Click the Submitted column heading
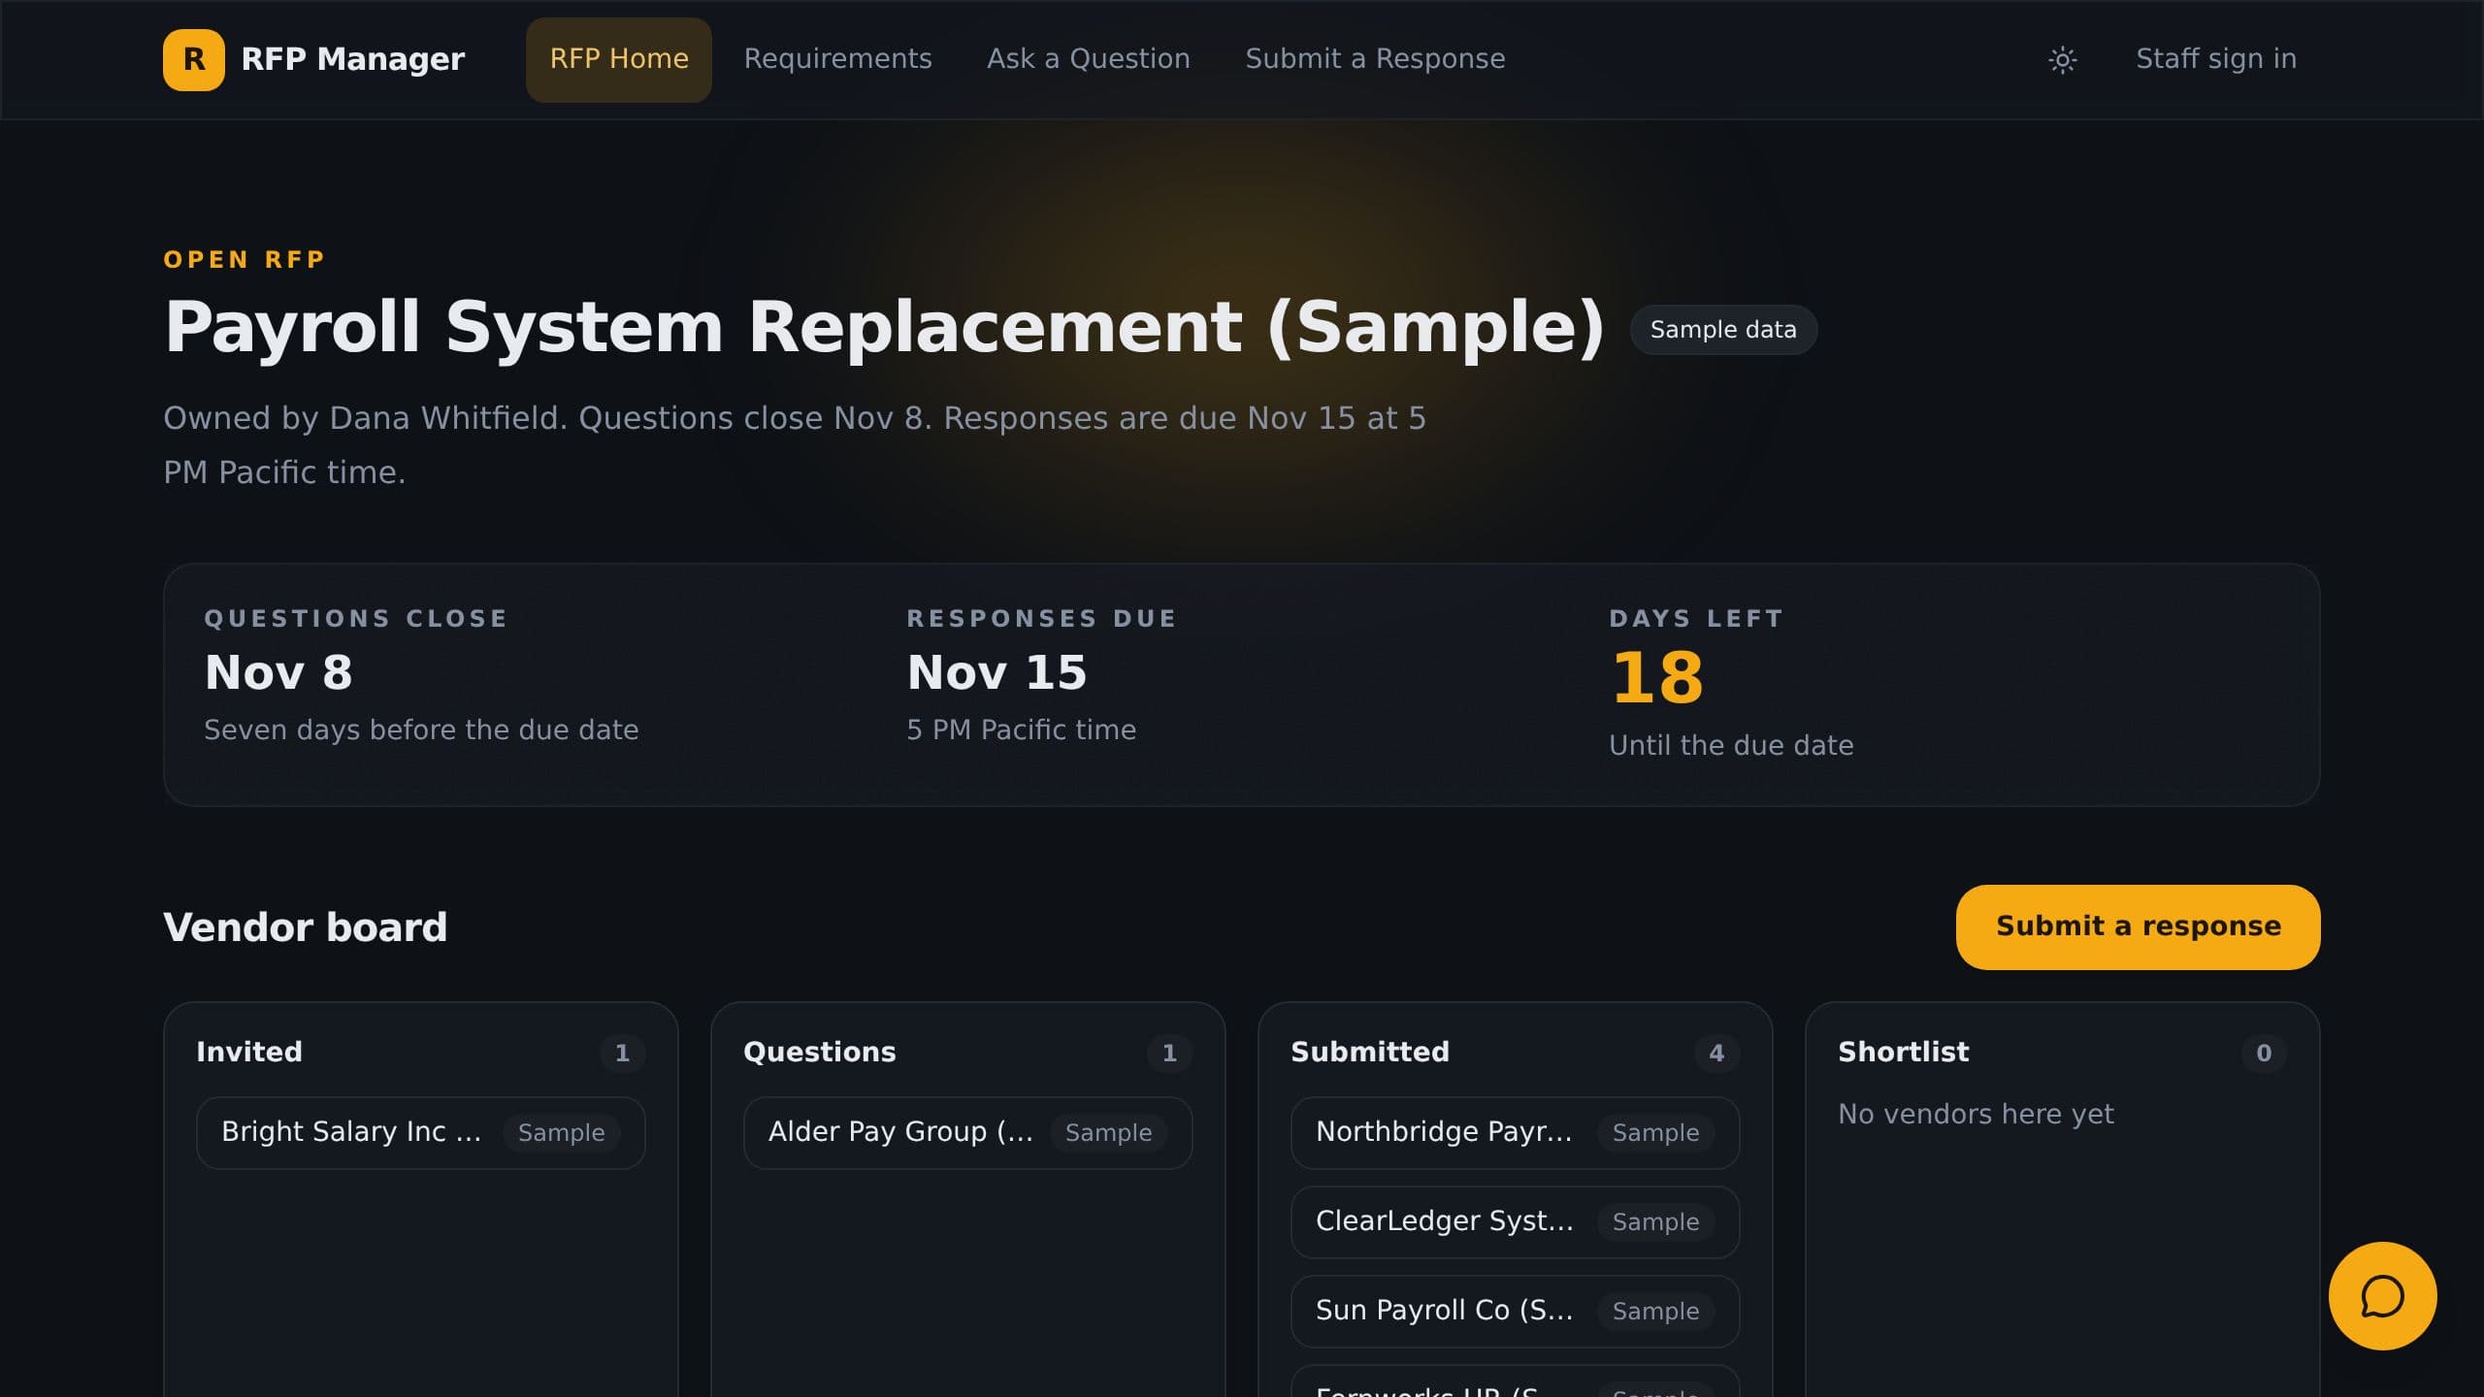 1370,1052
